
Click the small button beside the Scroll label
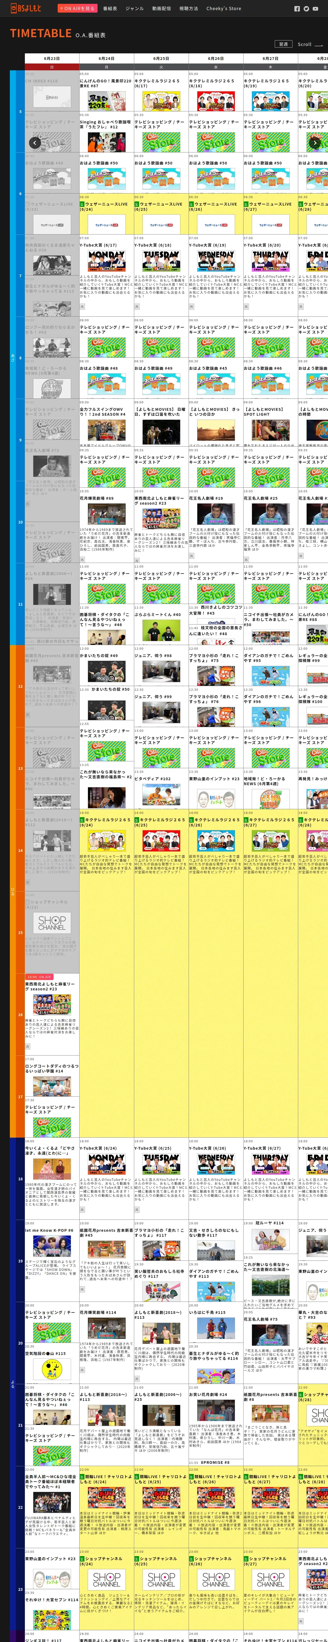coord(283,44)
